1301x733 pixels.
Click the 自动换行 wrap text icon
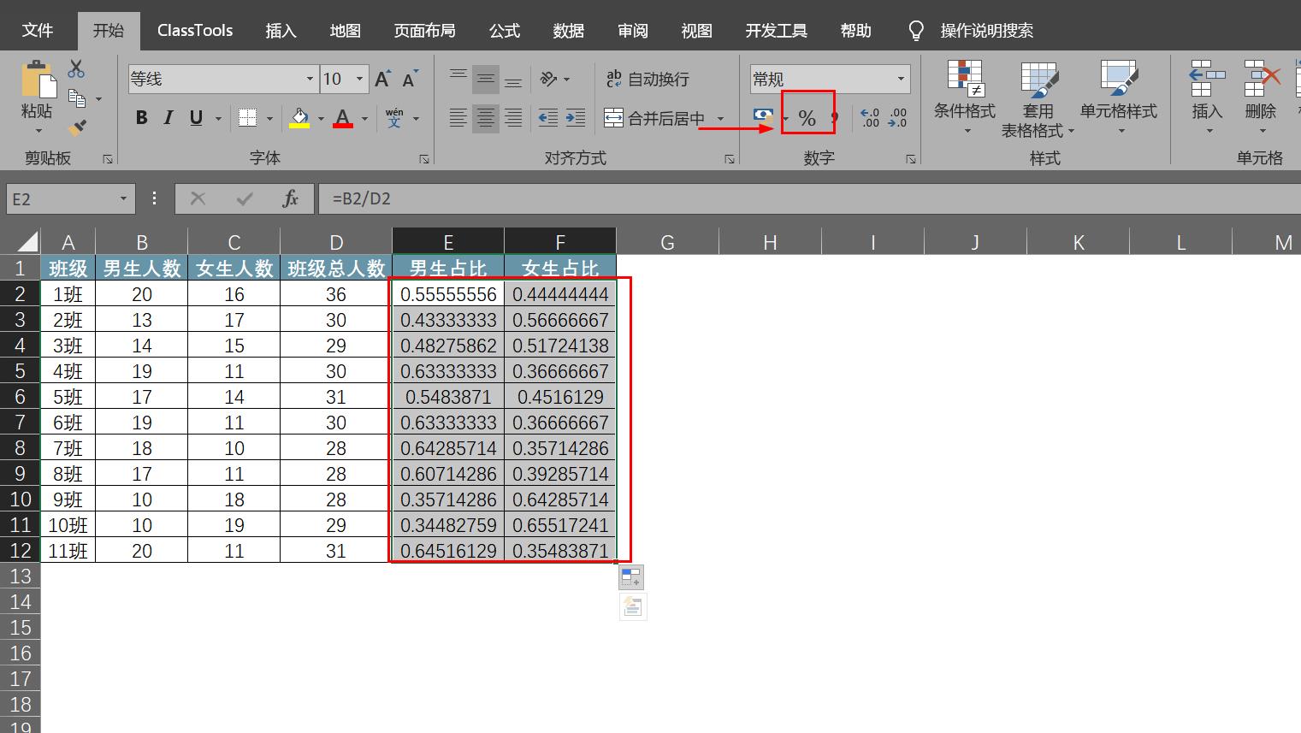tap(613, 79)
